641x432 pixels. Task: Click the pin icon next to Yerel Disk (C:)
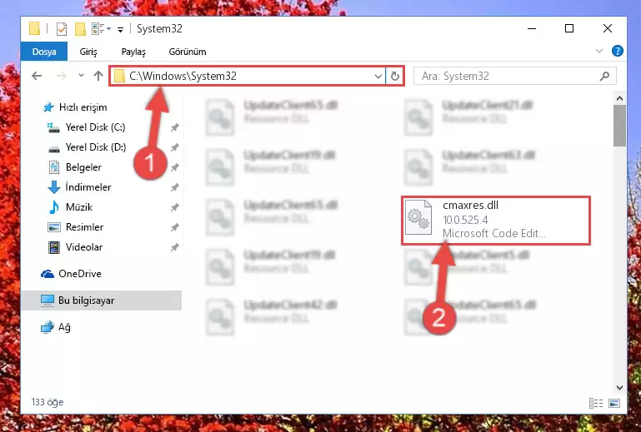(174, 127)
